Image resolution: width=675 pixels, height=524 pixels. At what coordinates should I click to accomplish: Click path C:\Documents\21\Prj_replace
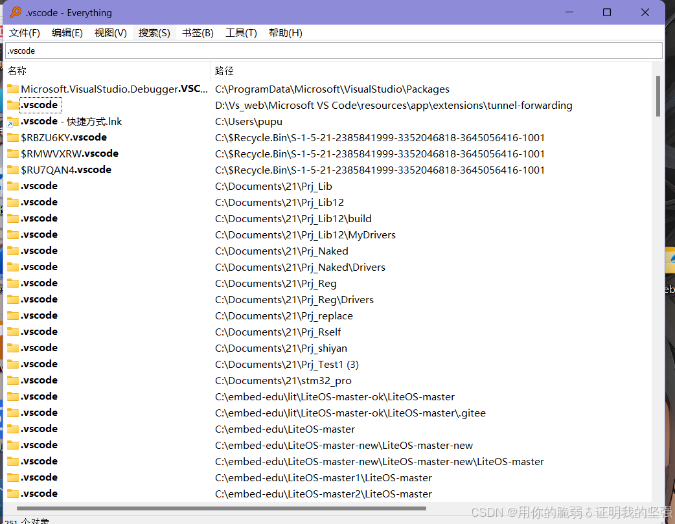click(284, 315)
